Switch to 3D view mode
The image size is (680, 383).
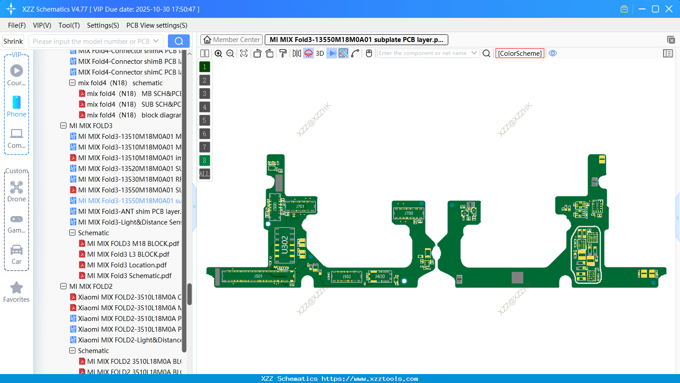pyautogui.click(x=319, y=53)
